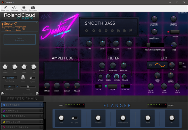
Task: Save preset with the floppy disk icon
Action: coord(131,31)
